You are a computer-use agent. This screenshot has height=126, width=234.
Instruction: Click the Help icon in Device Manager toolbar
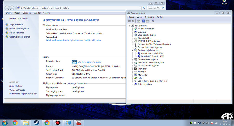pyautogui.click(x=144, y=21)
